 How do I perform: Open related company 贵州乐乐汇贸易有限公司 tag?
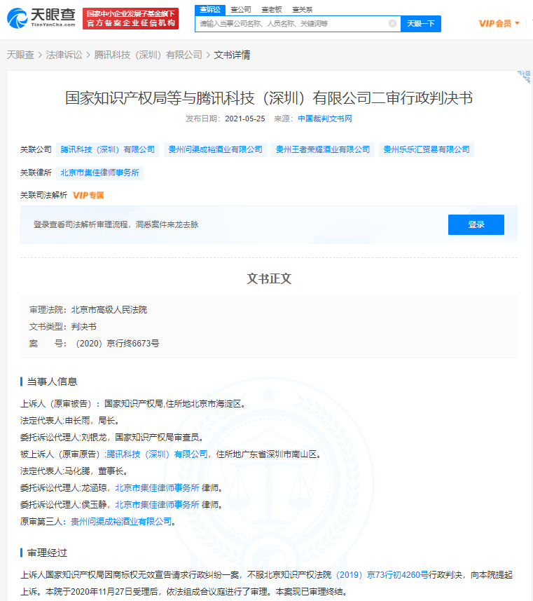click(427, 149)
